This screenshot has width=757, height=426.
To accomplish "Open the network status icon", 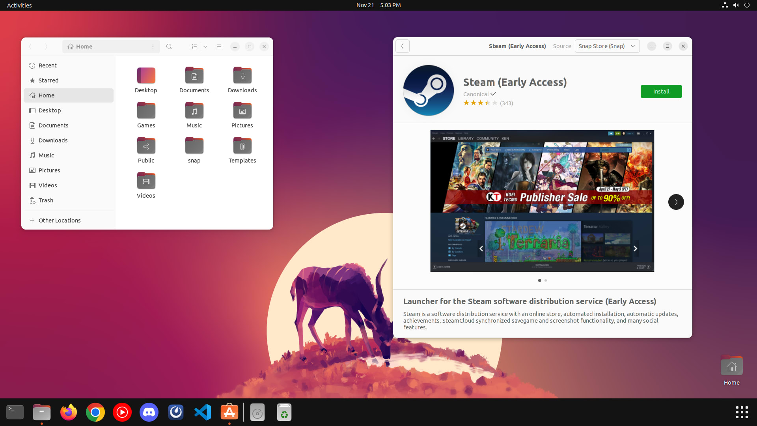I will coord(725,5).
